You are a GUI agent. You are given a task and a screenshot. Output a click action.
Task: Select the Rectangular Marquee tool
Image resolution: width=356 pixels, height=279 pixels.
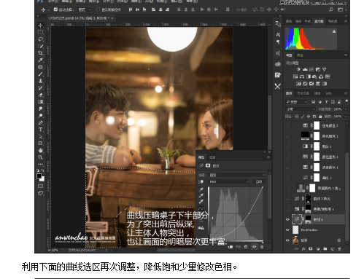click(x=41, y=32)
